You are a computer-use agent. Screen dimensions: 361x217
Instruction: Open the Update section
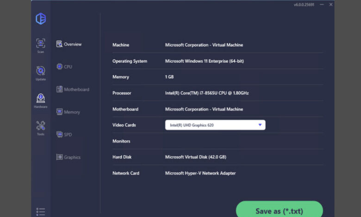click(x=41, y=73)
